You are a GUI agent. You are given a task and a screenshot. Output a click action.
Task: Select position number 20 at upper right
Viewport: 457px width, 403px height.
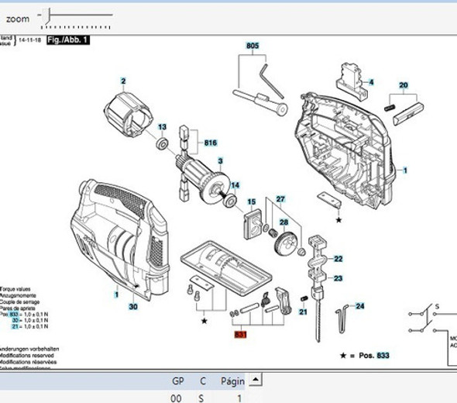404,85
